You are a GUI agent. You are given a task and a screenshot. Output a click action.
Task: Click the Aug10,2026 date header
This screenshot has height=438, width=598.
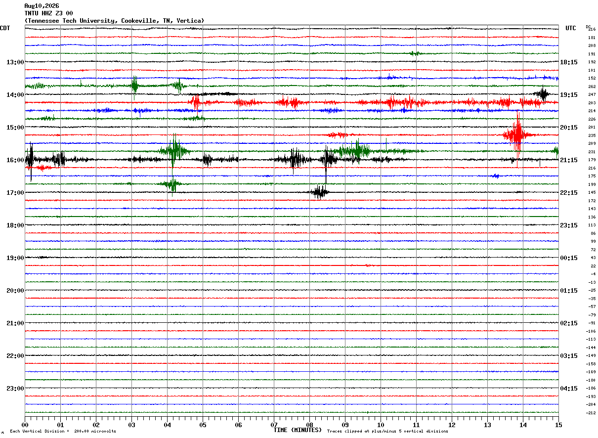coord(42,6)
